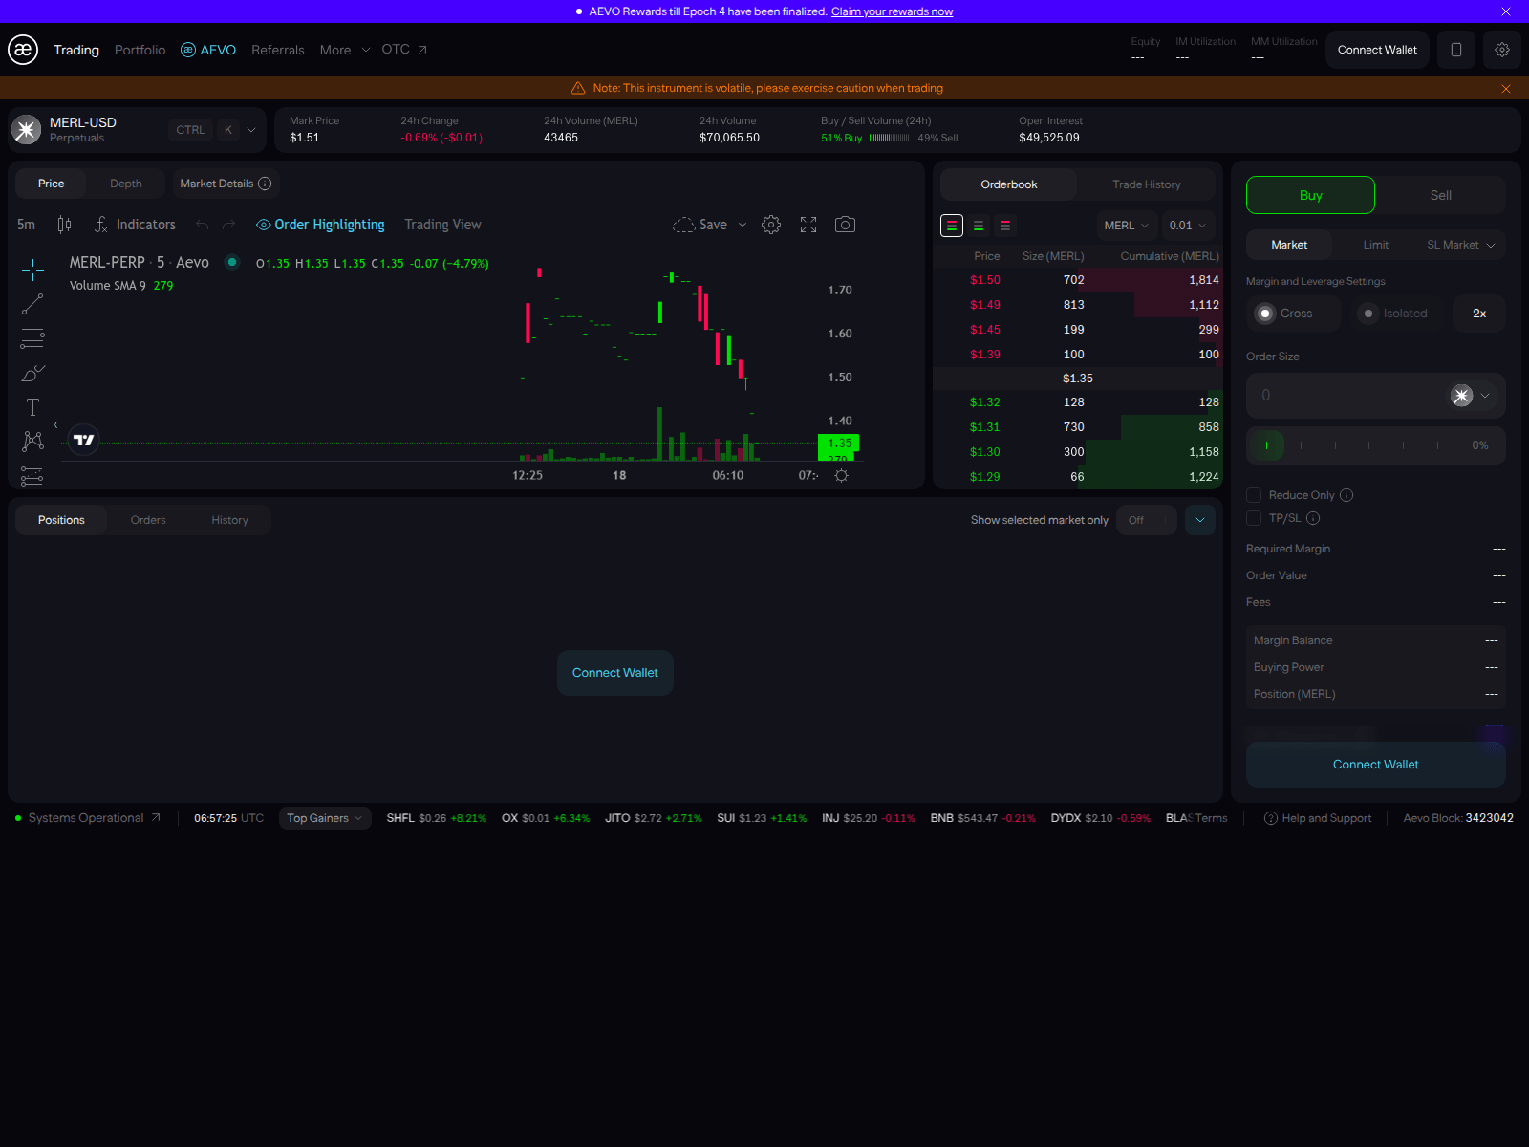Viewport: 1529px width, 1147px height.
Task: Show asks only orderbook view
Action: (x=1005, y=226)
